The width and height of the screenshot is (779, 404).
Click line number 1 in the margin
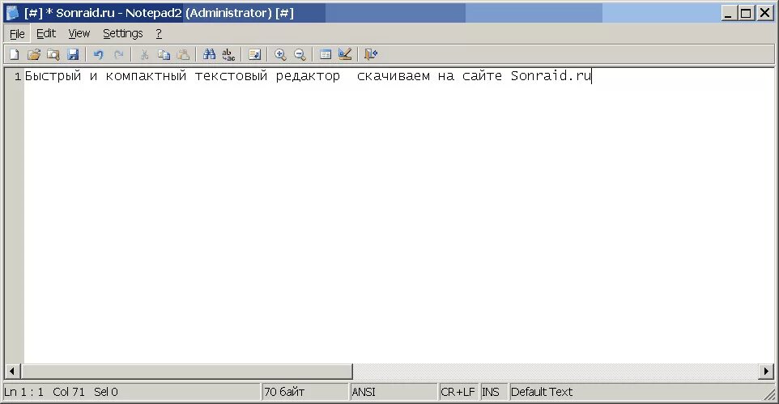(x=17, y=76)
